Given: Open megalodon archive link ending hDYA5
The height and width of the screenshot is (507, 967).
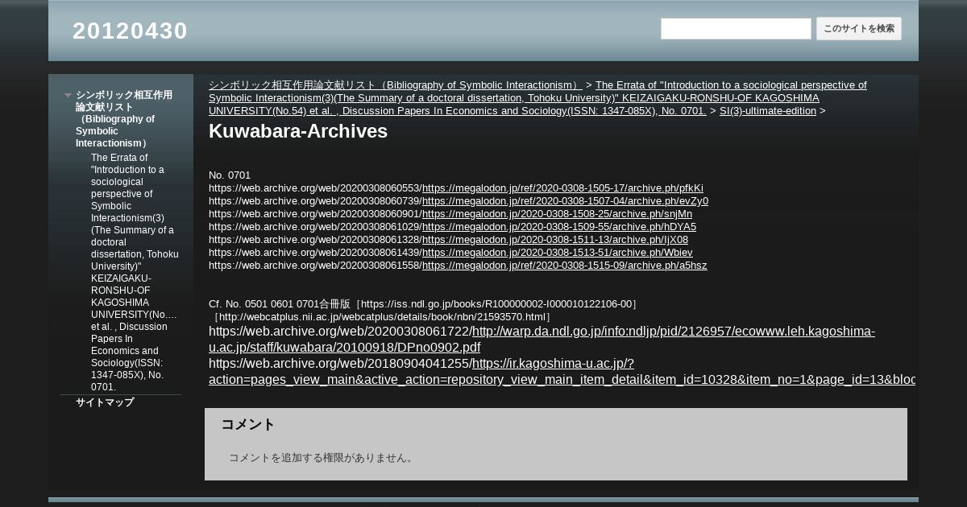Looking at the screenshot, I should [559, 227].
